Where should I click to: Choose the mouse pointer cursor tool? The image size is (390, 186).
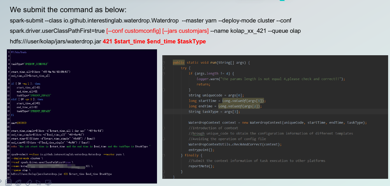[38, 183]
